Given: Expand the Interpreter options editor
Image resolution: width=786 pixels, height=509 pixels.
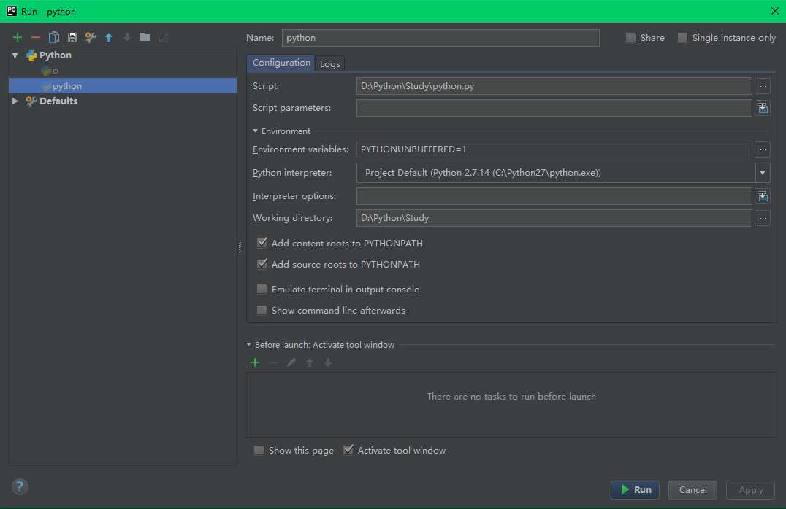Looking at the screenshot, I should pos(763,196).
